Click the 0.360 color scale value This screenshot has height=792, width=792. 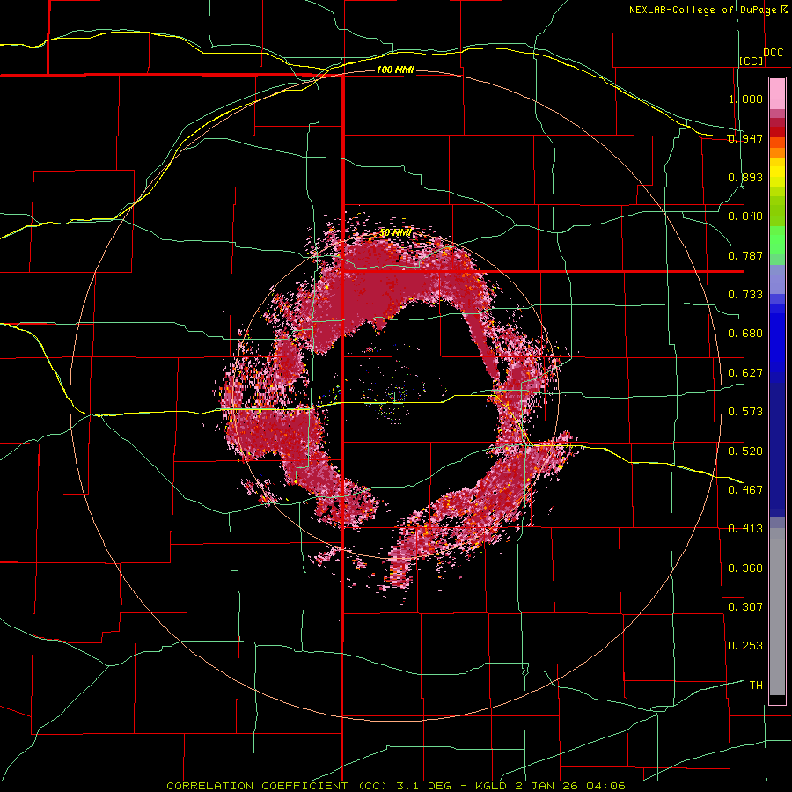(745, 568)
